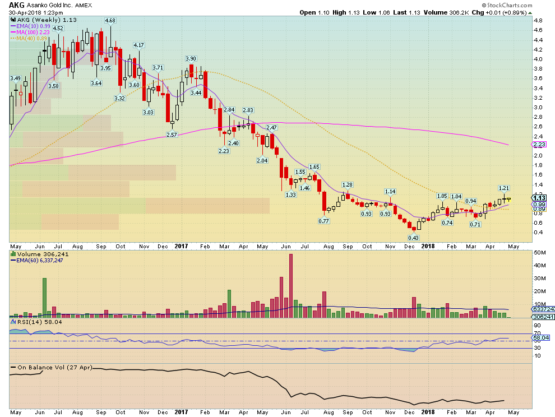Click the AKG ticker symbol title
The width and height of the screenshot is (555, 417).
pos(16,4)
